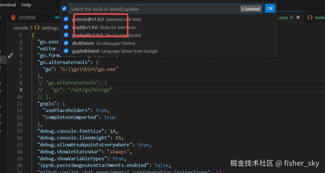Select 'Generate unit tests' description text
325x173 pixels.
123,19
